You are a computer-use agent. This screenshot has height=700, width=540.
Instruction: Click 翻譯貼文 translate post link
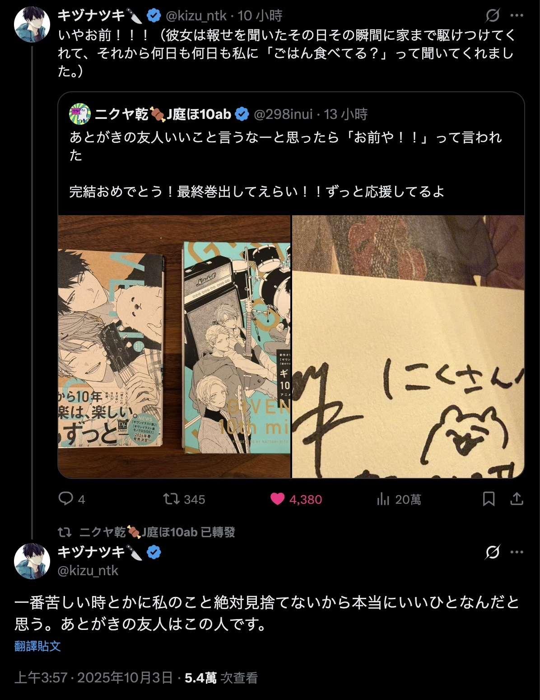(37, 646)
